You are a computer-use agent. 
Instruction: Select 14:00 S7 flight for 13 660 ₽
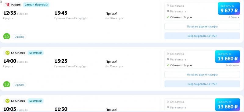[228, 57]
